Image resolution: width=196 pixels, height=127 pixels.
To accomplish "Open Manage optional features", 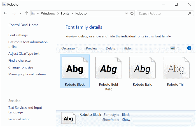I will click(x=27, y=74).
